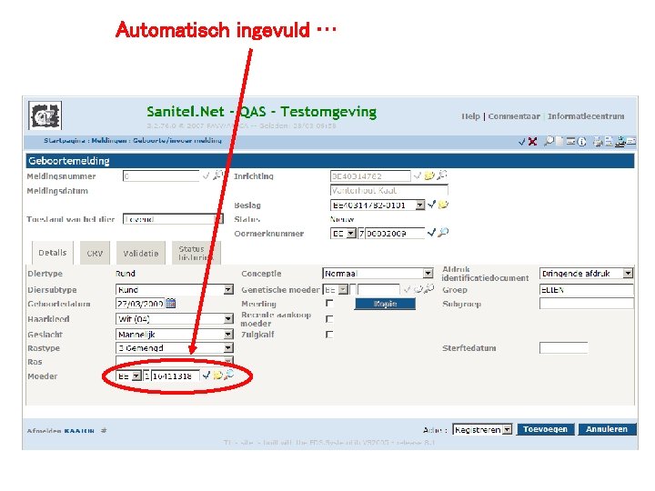The width and height of the screenshot is (655, 491).
Task: Open the Help link
Action: pos(471,116)
